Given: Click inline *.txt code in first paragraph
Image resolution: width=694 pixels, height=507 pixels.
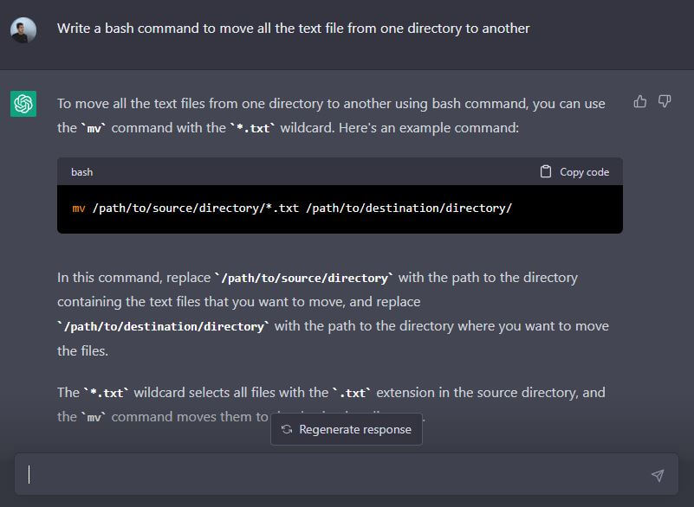Looking at the screenshot, I should (x=253, y=128).
